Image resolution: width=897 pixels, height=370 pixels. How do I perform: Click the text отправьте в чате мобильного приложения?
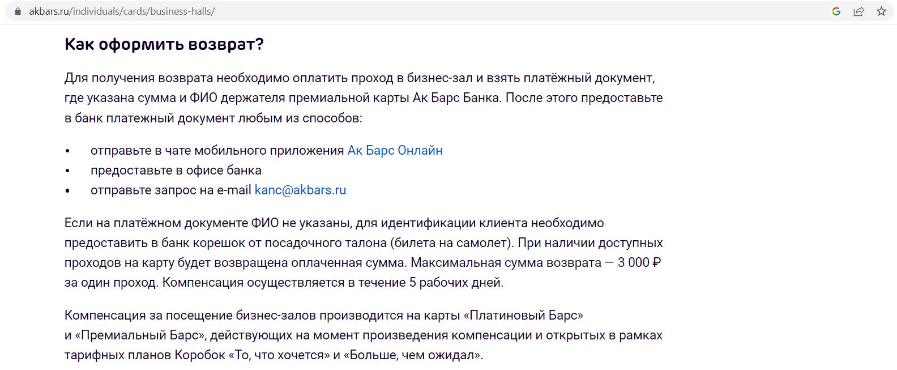(x=217, y=151)
